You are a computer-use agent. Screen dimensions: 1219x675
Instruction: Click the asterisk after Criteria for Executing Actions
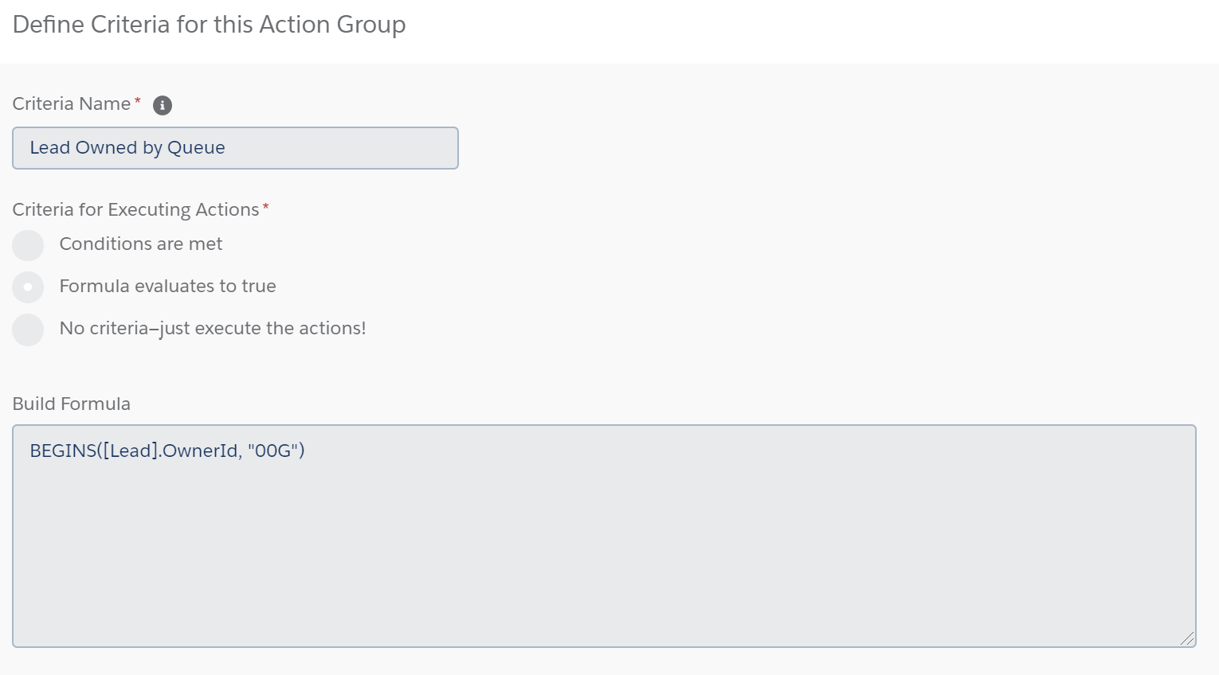coord(265,207)
